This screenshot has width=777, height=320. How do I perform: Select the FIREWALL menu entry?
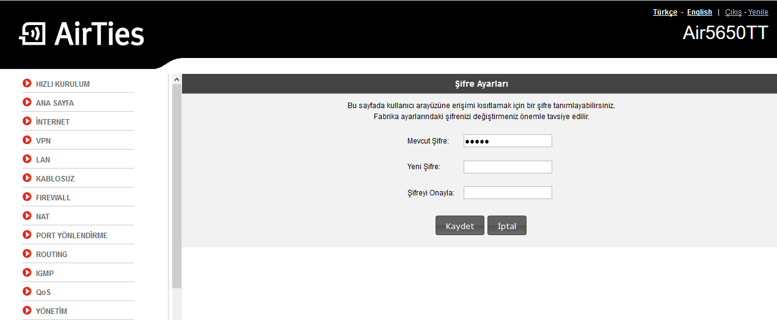[x=54, y=198]
